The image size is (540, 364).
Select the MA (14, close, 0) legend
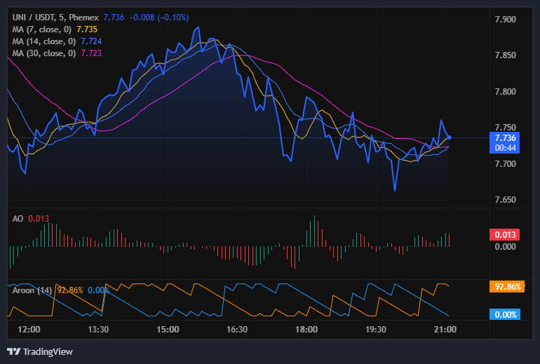tap(43, 41)
